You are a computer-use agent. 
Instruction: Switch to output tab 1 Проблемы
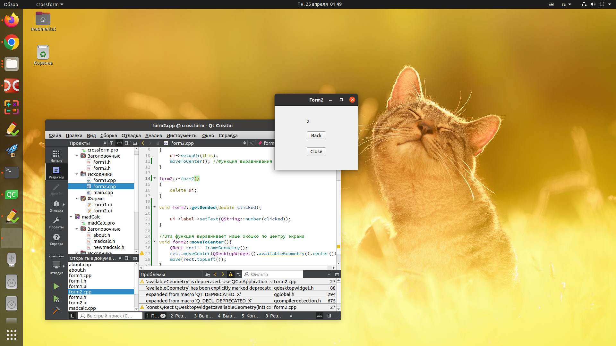click(156, 316)
